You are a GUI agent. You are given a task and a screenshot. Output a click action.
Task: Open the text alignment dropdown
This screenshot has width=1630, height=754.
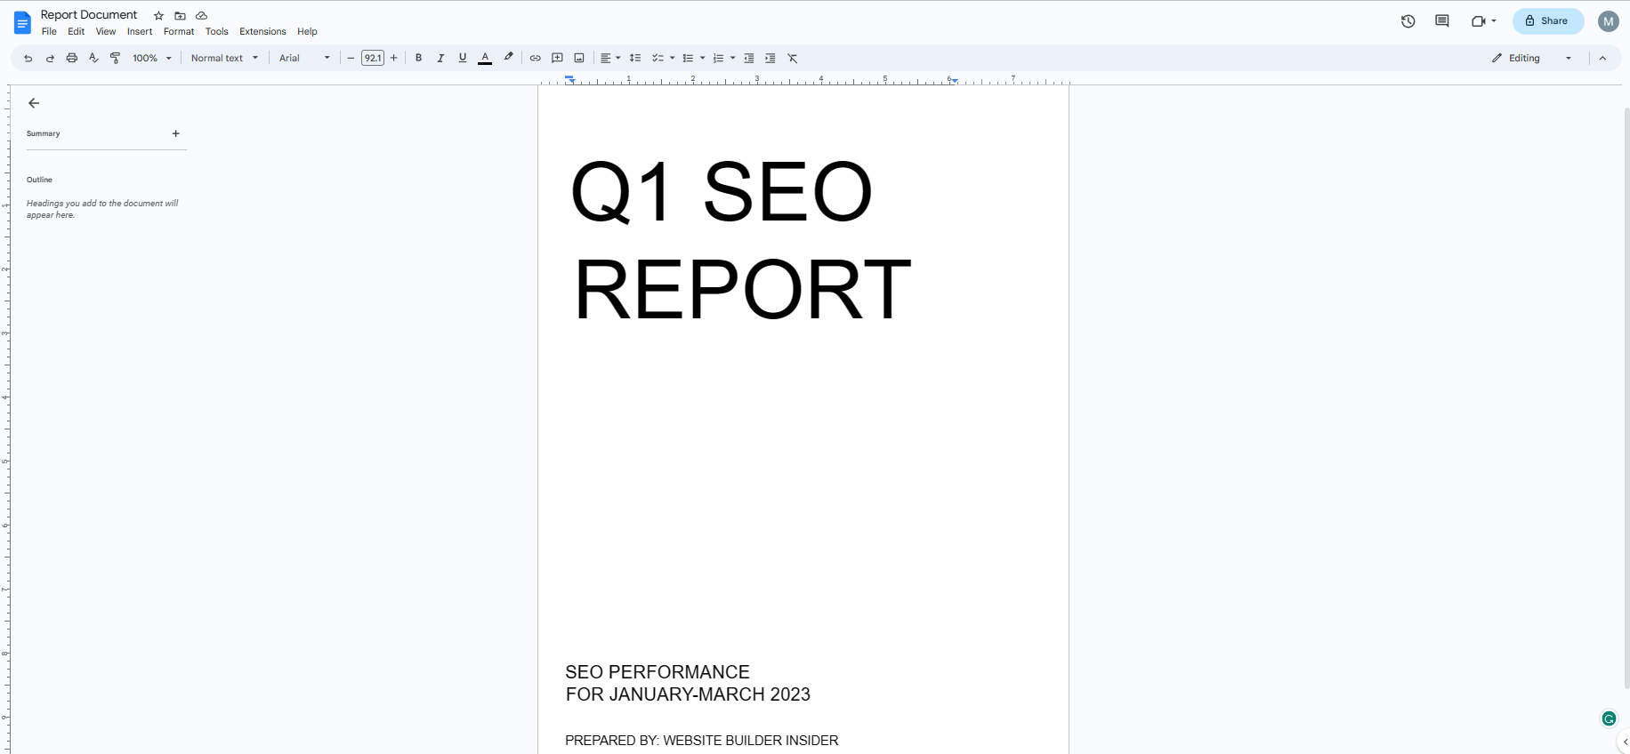click(x=610, y=58)
